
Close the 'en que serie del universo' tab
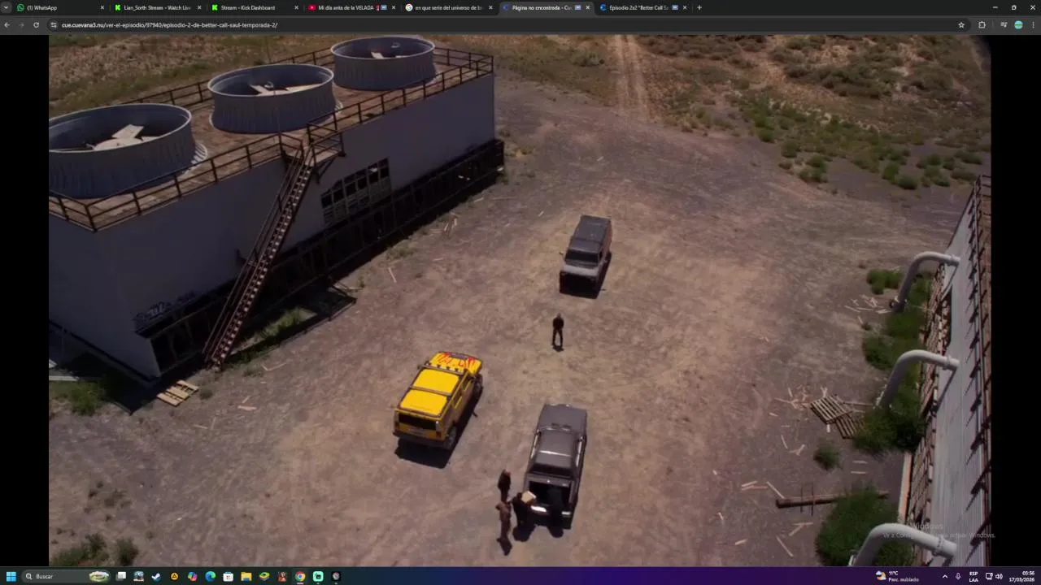(x=490, y=7)
